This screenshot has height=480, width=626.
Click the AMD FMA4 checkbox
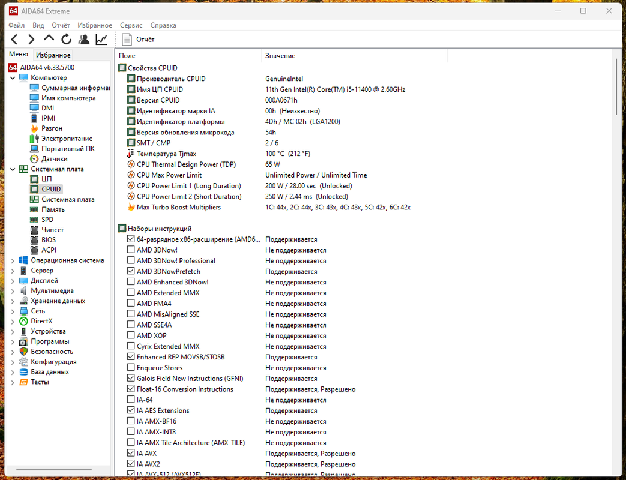[131, 303]
